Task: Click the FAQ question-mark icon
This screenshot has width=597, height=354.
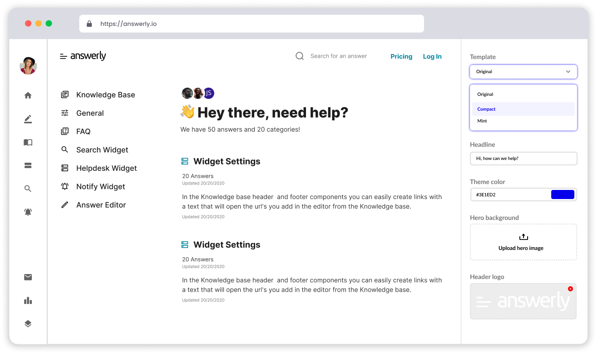Action: pyautogui.click(x=65, y=131)
